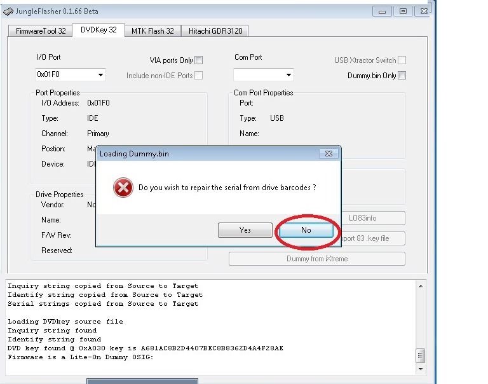Toggle Include non-IDE Ports checkbox
Image resolution: width=488 pixels, height=384 pixels.
tap(199, 76)
